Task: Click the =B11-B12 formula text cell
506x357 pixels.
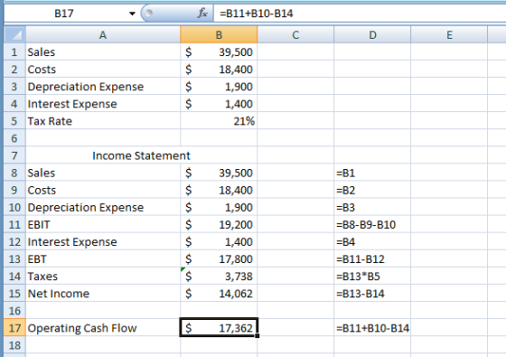Action: pos(372,259)
